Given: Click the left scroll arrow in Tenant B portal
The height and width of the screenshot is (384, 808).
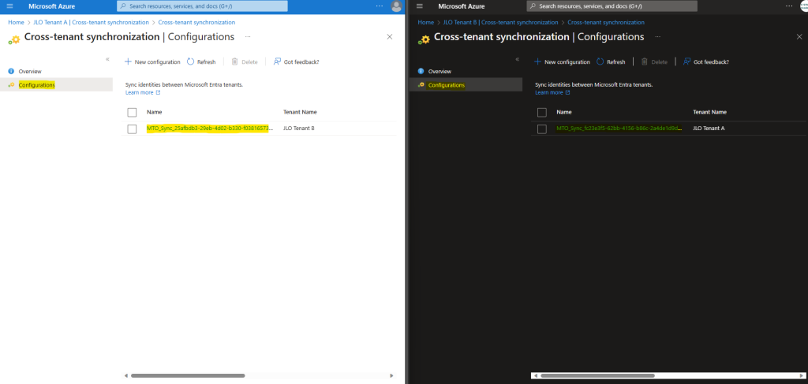Looking at the screenshot, I should tap(536, 376).
